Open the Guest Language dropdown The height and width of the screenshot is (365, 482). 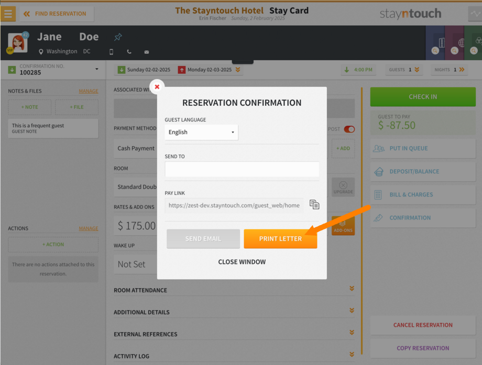tap(201, 132)
